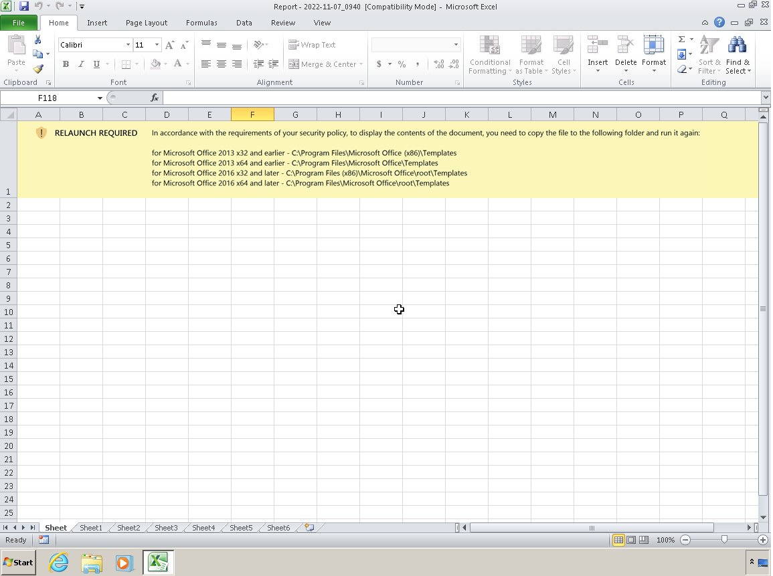Switch to the Insert ribbon tab

point(97,23)
